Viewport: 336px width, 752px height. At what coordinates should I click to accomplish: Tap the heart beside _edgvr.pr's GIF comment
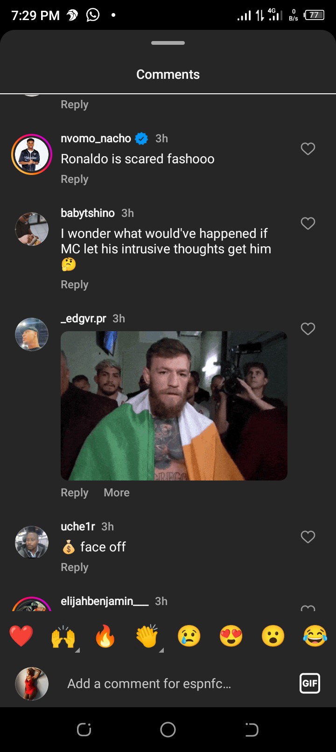tap(308, 329)
